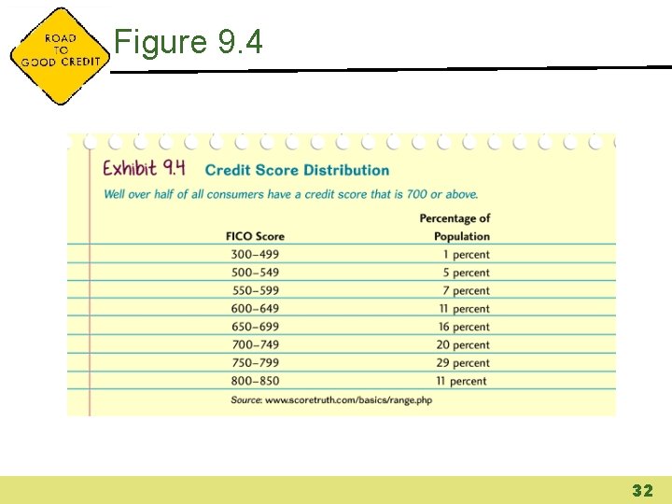Click the Road to Good Credit sign icon
This screenshot has width=672, height=504.
tap(60, 56)
